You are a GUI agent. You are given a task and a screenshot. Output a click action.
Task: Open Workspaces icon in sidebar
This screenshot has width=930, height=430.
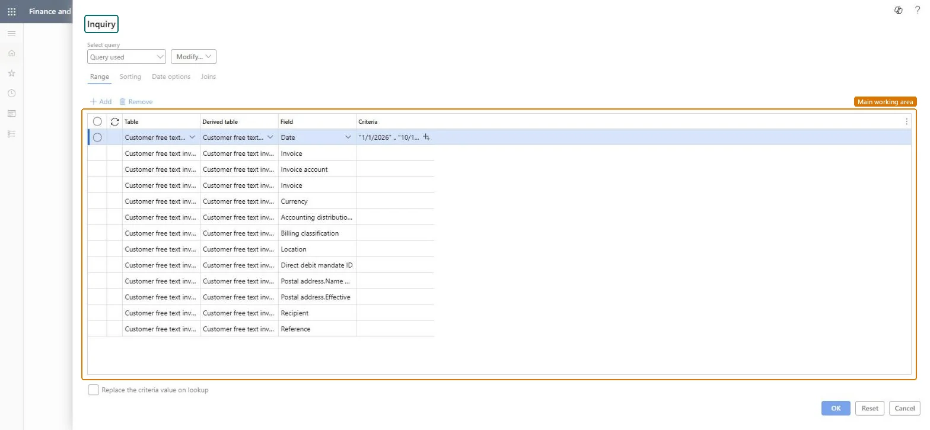click(x=11, y=114)
